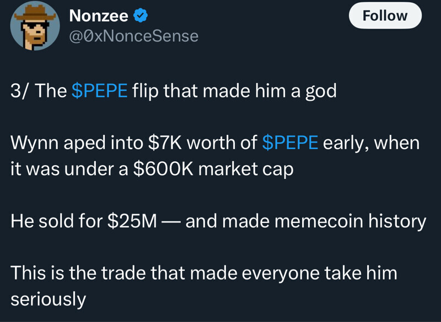The height and width of the screenshot is (322, 441).
Task: Open the $PEPE cashtag before 'flip'
Action: click(x=100, y=91)
